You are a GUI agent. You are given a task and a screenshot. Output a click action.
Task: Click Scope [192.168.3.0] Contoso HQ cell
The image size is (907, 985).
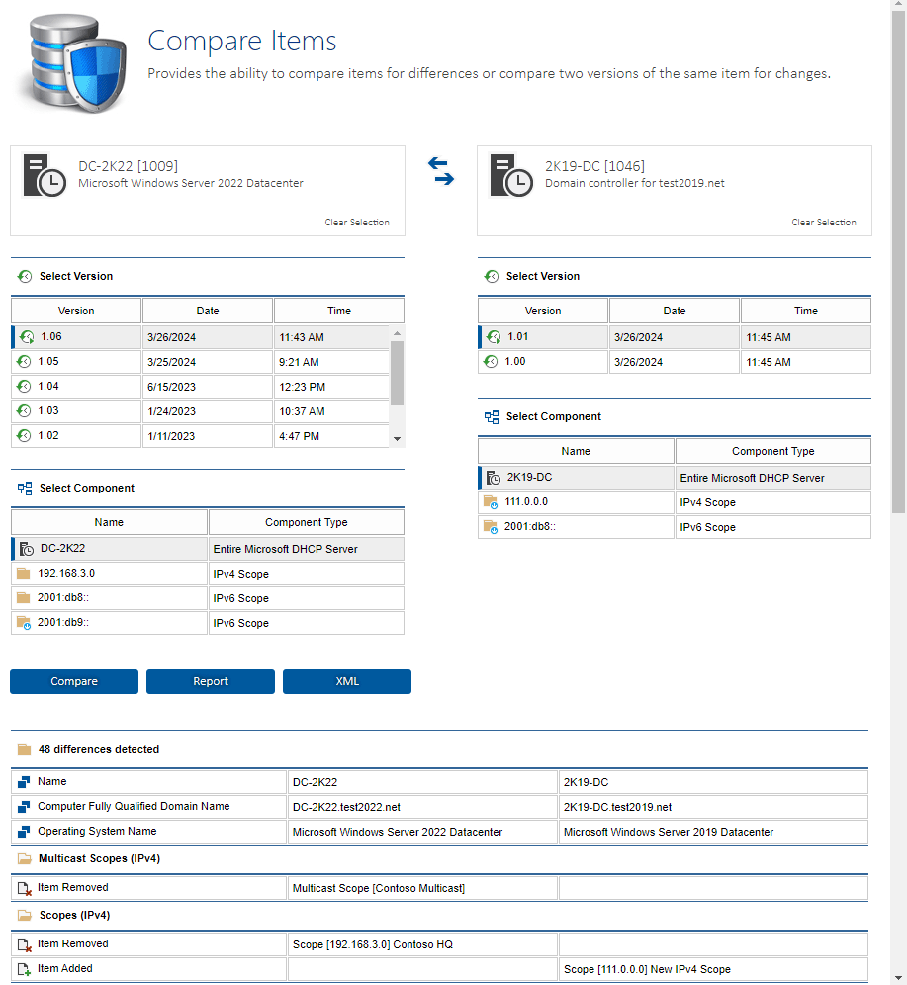coord(422,944)
